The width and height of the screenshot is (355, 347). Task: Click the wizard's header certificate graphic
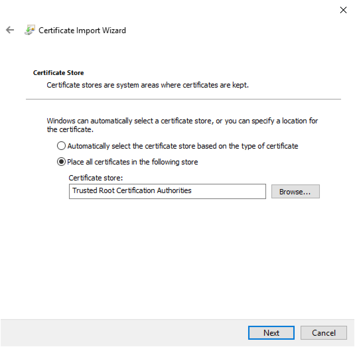pos(30,30)
